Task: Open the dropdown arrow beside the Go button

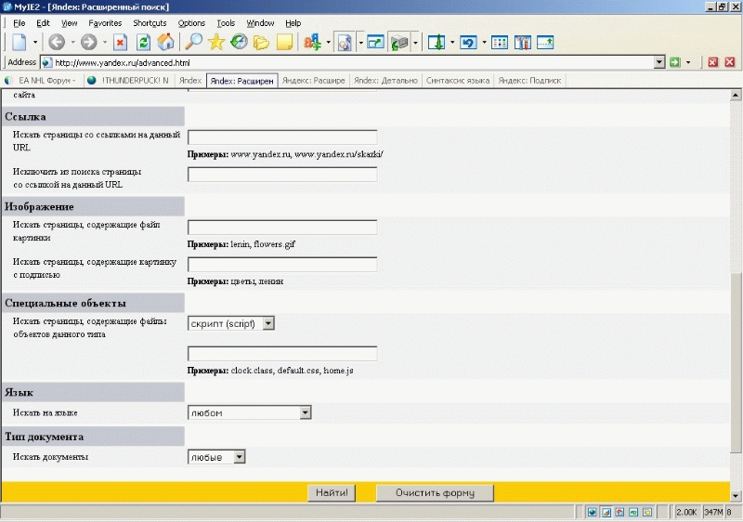Action: click(x=688, y=62)
